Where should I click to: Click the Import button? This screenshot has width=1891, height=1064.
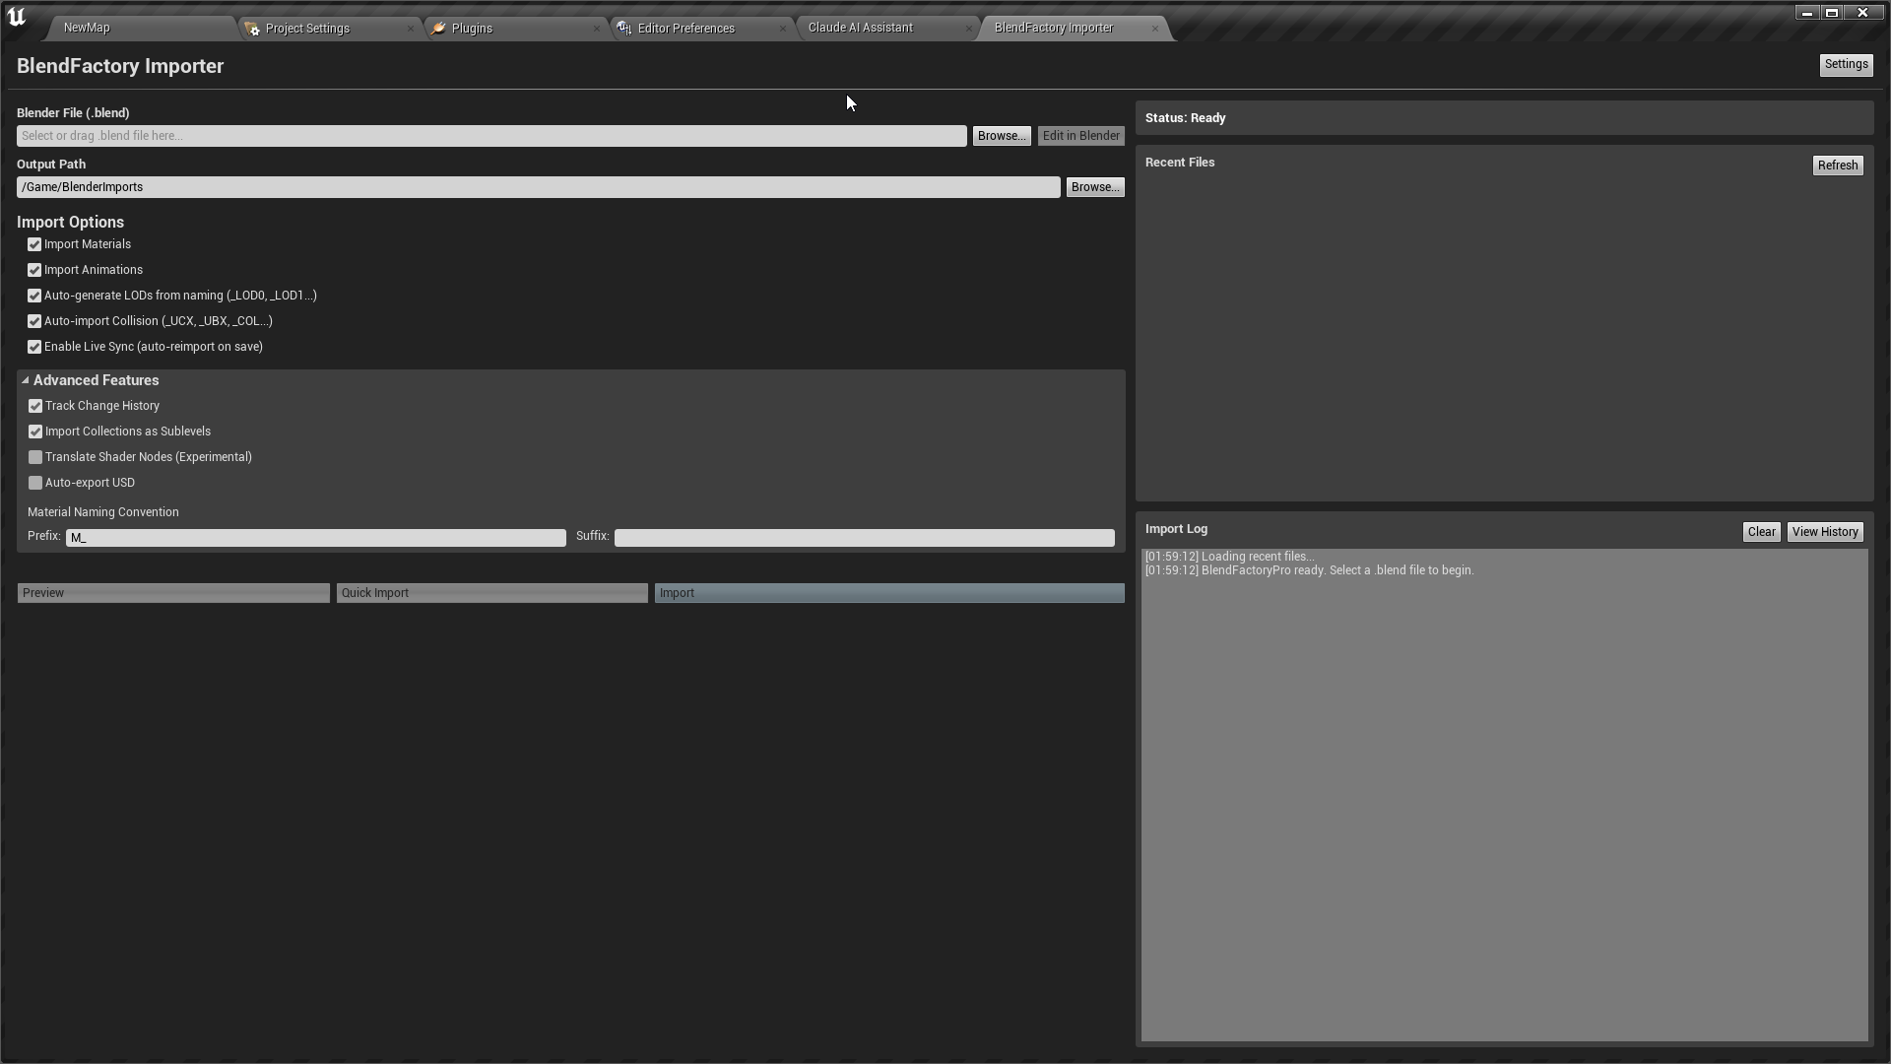889,593
